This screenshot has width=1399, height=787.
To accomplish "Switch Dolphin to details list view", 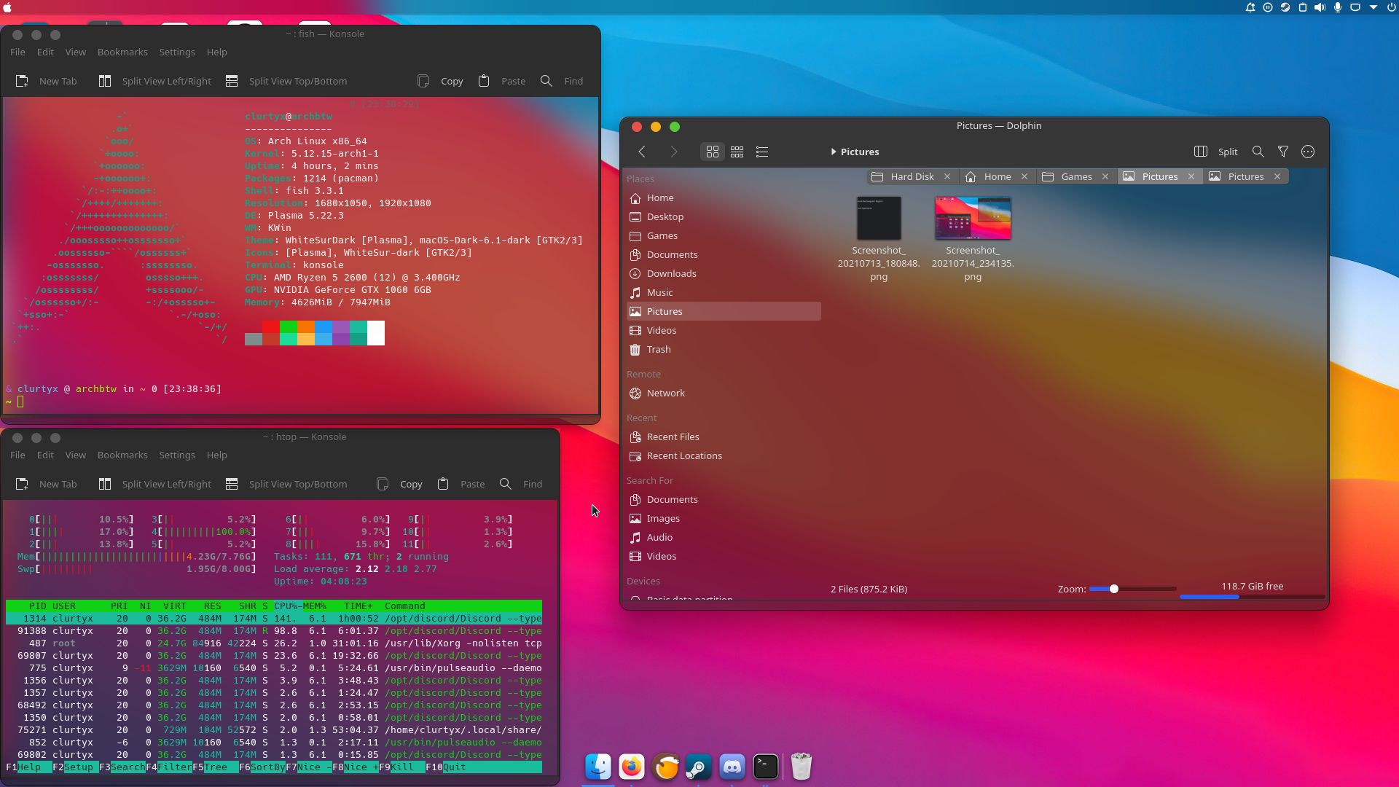I will (x=762, y=152).
